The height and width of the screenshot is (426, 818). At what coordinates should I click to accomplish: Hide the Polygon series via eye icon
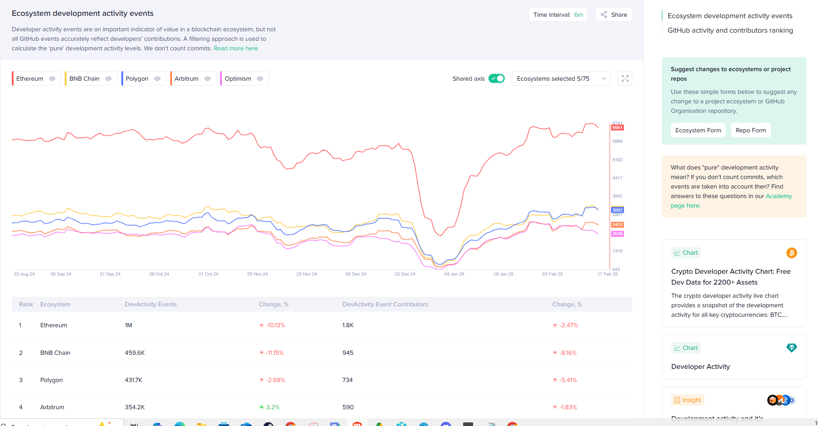[158, 78]
